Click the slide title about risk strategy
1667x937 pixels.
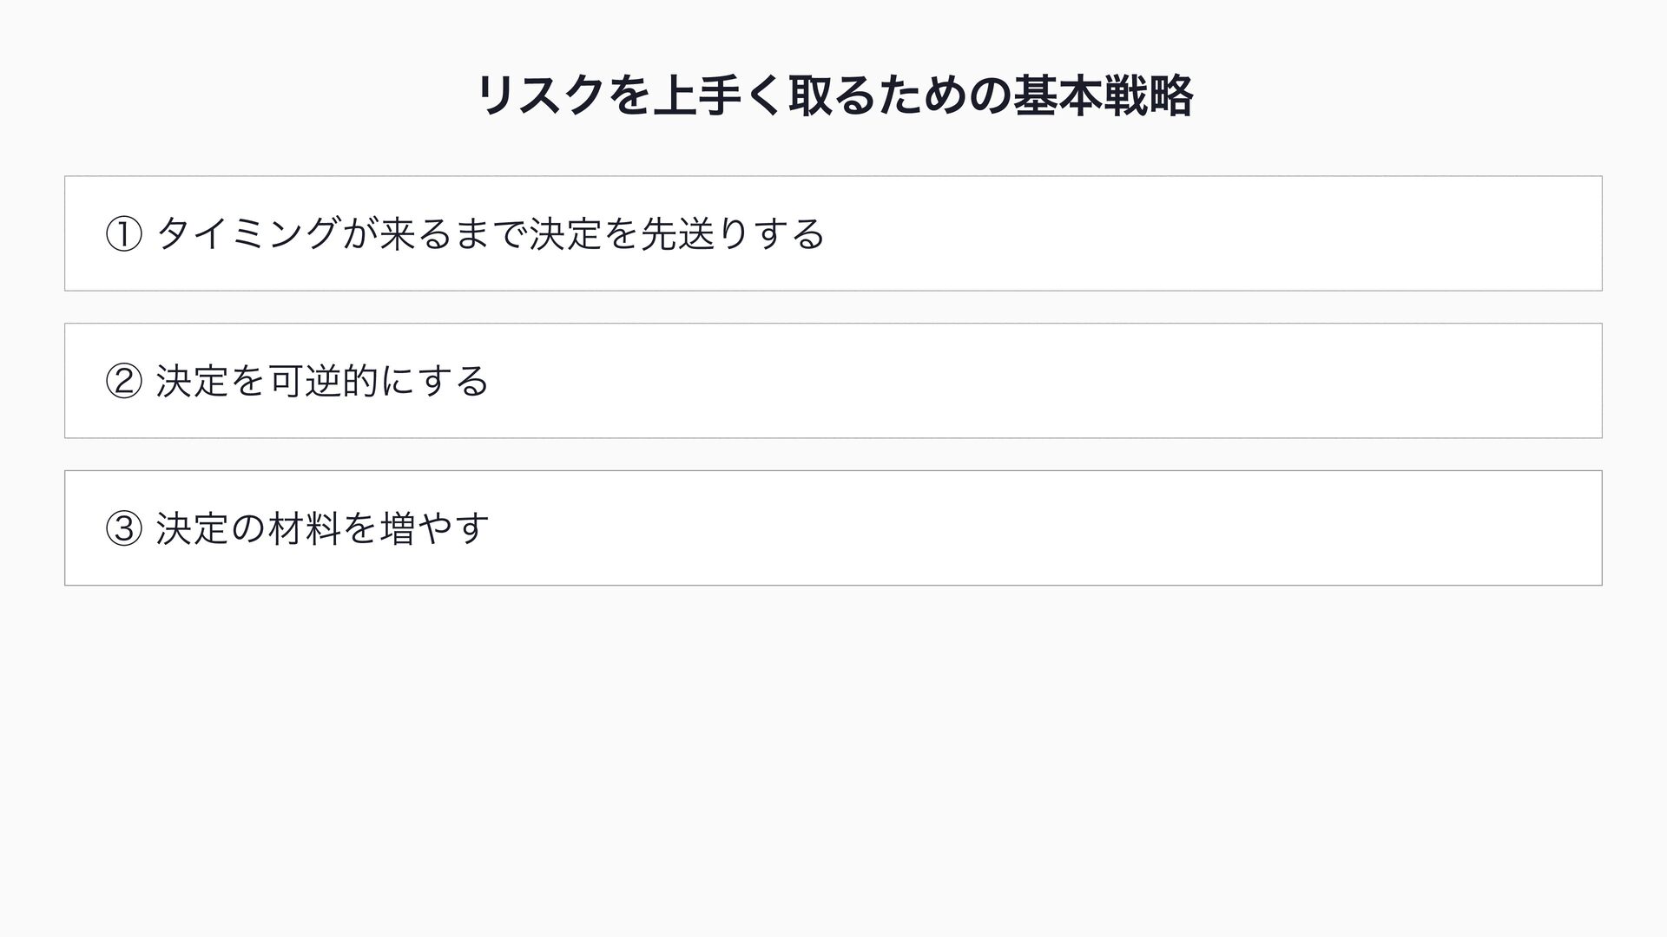[x=833, y=96]
